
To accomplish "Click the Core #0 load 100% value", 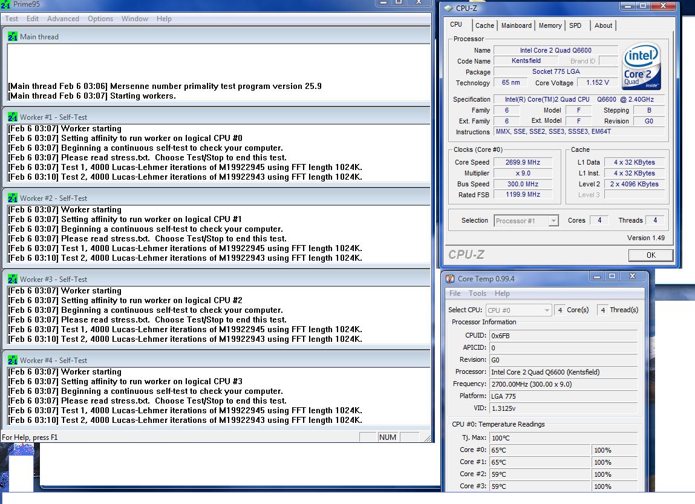I will [x=615, y=450].
